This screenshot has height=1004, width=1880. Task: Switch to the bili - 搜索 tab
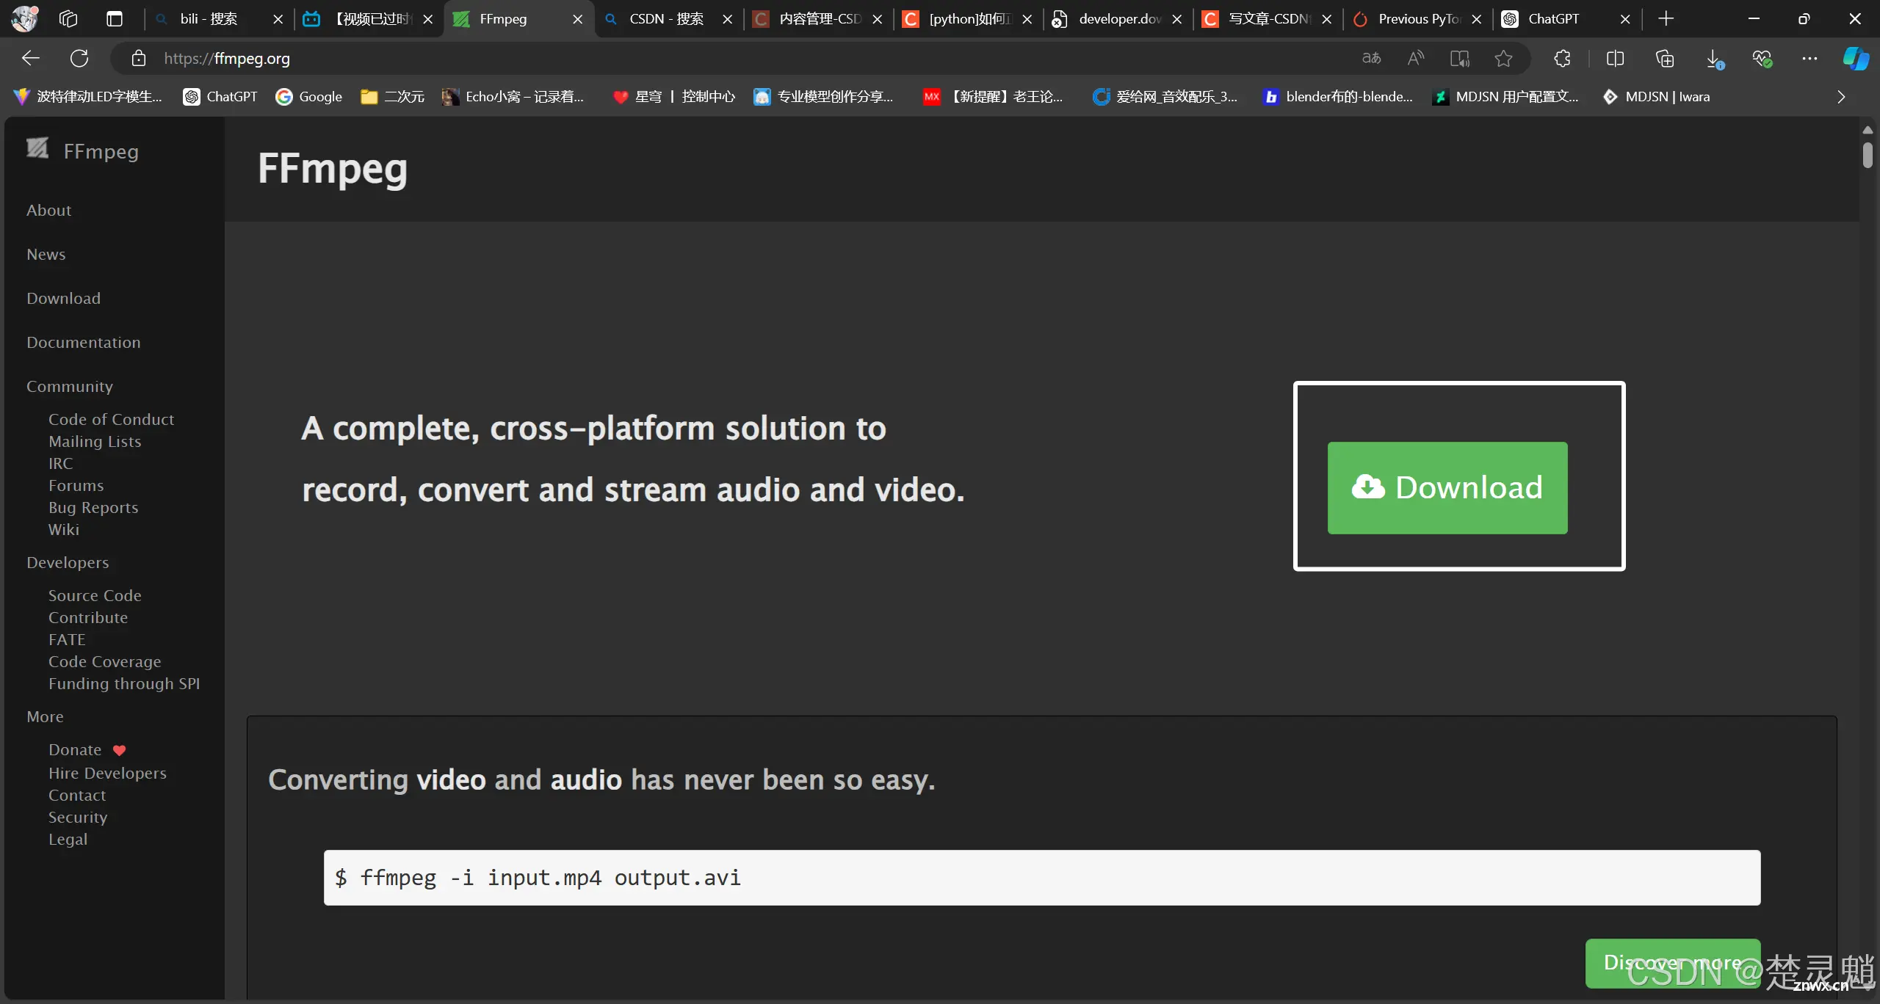click(x=218, y=18)
